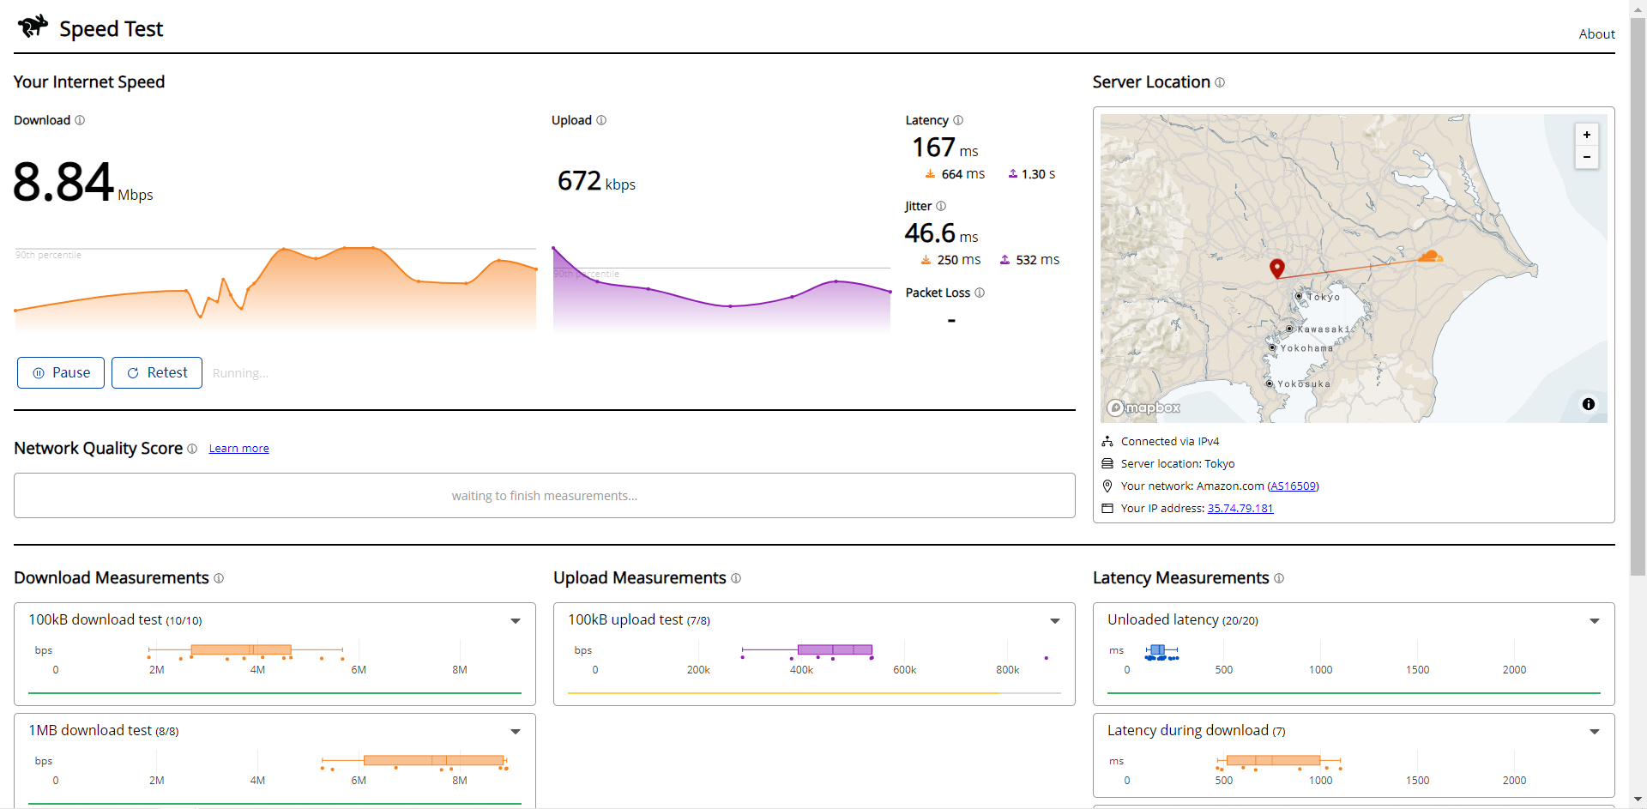Open Upload Measurements info icon

(x=736, y=578)
